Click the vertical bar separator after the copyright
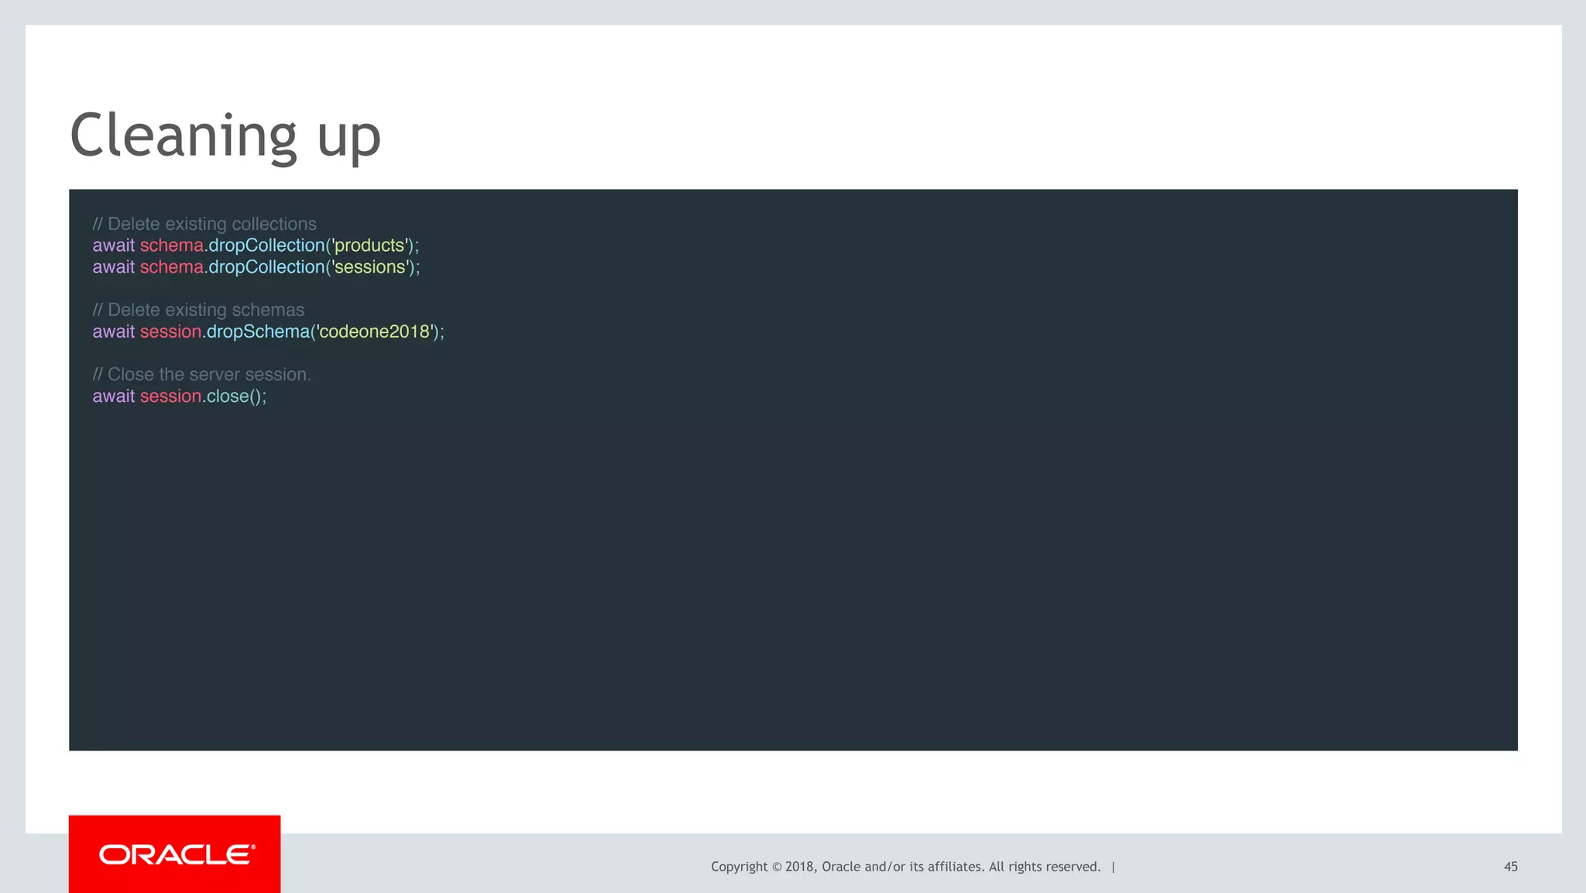Image resolution: width=1586 pixels, height=893 pixels. pyautogui.click(x=1114, y=867)
